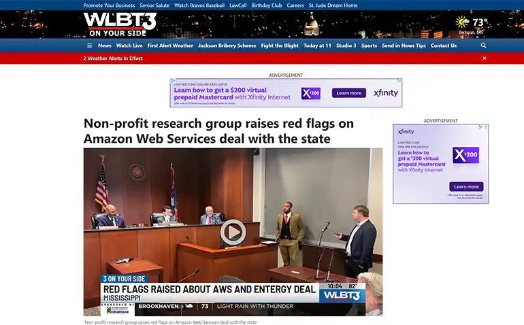This screenshot has height=325, width=524.
Task: Open the LawCall link
Action: coord(238,5)
